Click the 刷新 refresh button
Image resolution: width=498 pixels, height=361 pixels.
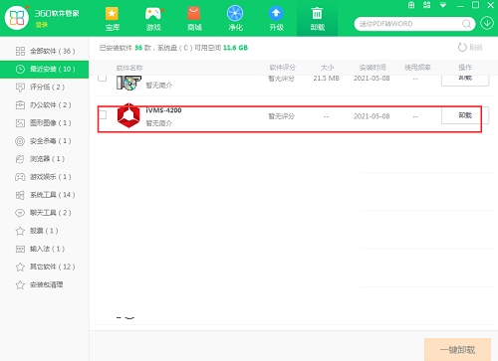(x=470, y=48)
